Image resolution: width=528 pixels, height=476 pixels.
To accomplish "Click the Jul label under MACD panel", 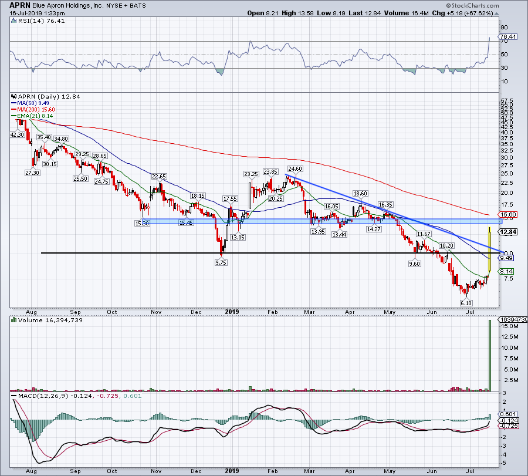I will pos(471,471).
